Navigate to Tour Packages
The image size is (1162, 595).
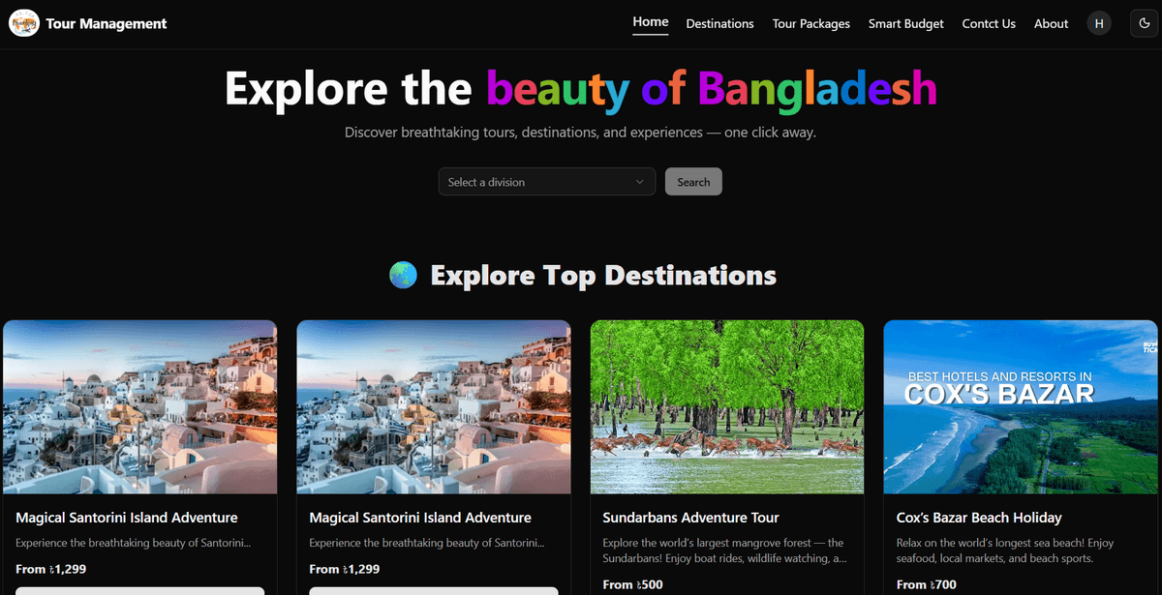click(x=811, y=23)
